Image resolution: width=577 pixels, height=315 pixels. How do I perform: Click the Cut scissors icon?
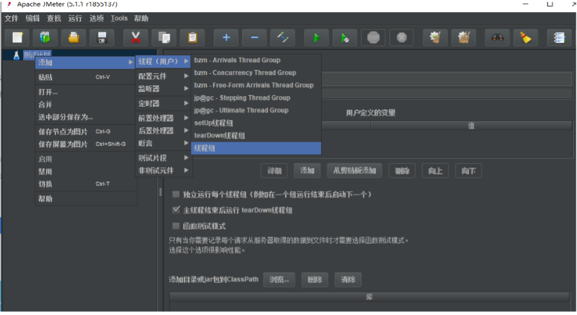point(135,38)
